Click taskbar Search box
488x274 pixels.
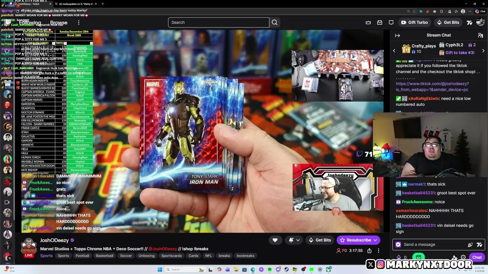[x=185, y=269]
